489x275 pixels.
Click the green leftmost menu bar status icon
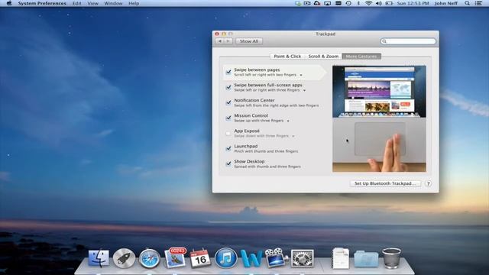tap(298, 3)
